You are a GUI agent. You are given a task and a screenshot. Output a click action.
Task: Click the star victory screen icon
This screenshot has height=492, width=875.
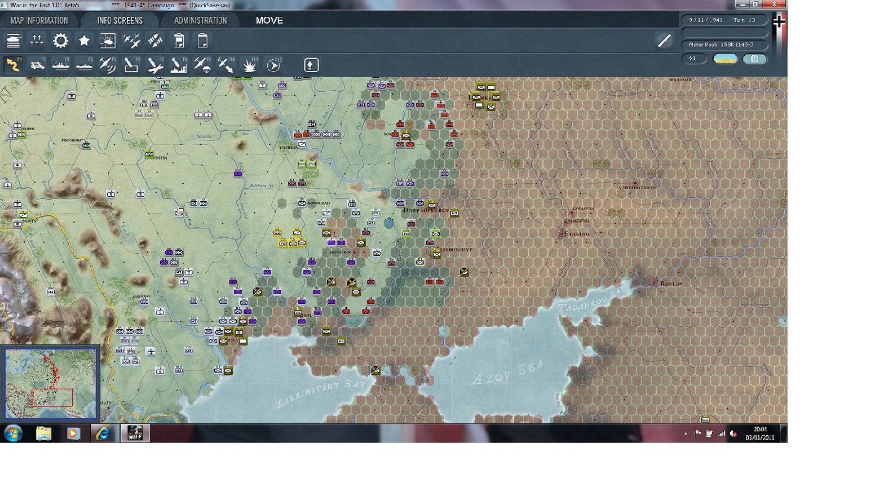(84, 41)
